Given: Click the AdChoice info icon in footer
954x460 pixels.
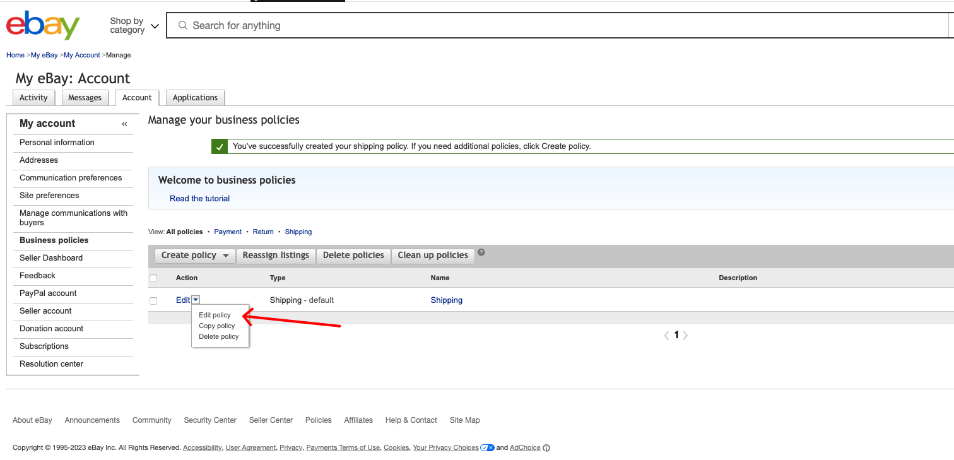Looking at the screenshot, I should 546,447.
